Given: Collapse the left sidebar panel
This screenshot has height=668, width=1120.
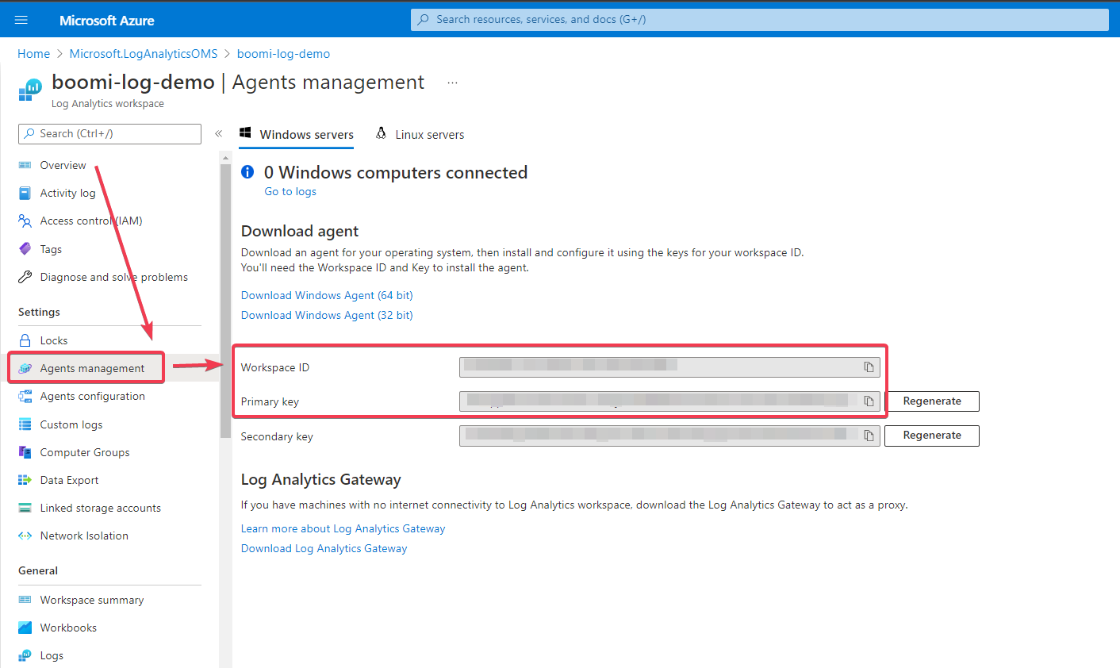Looking at the screenshot, I should pos(218,133).
